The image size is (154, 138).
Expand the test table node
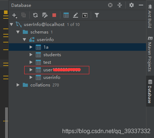tap(31, 62)
